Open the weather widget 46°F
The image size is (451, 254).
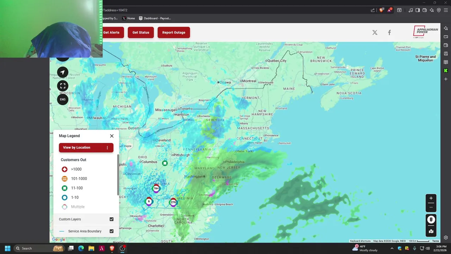coord(365,248)
